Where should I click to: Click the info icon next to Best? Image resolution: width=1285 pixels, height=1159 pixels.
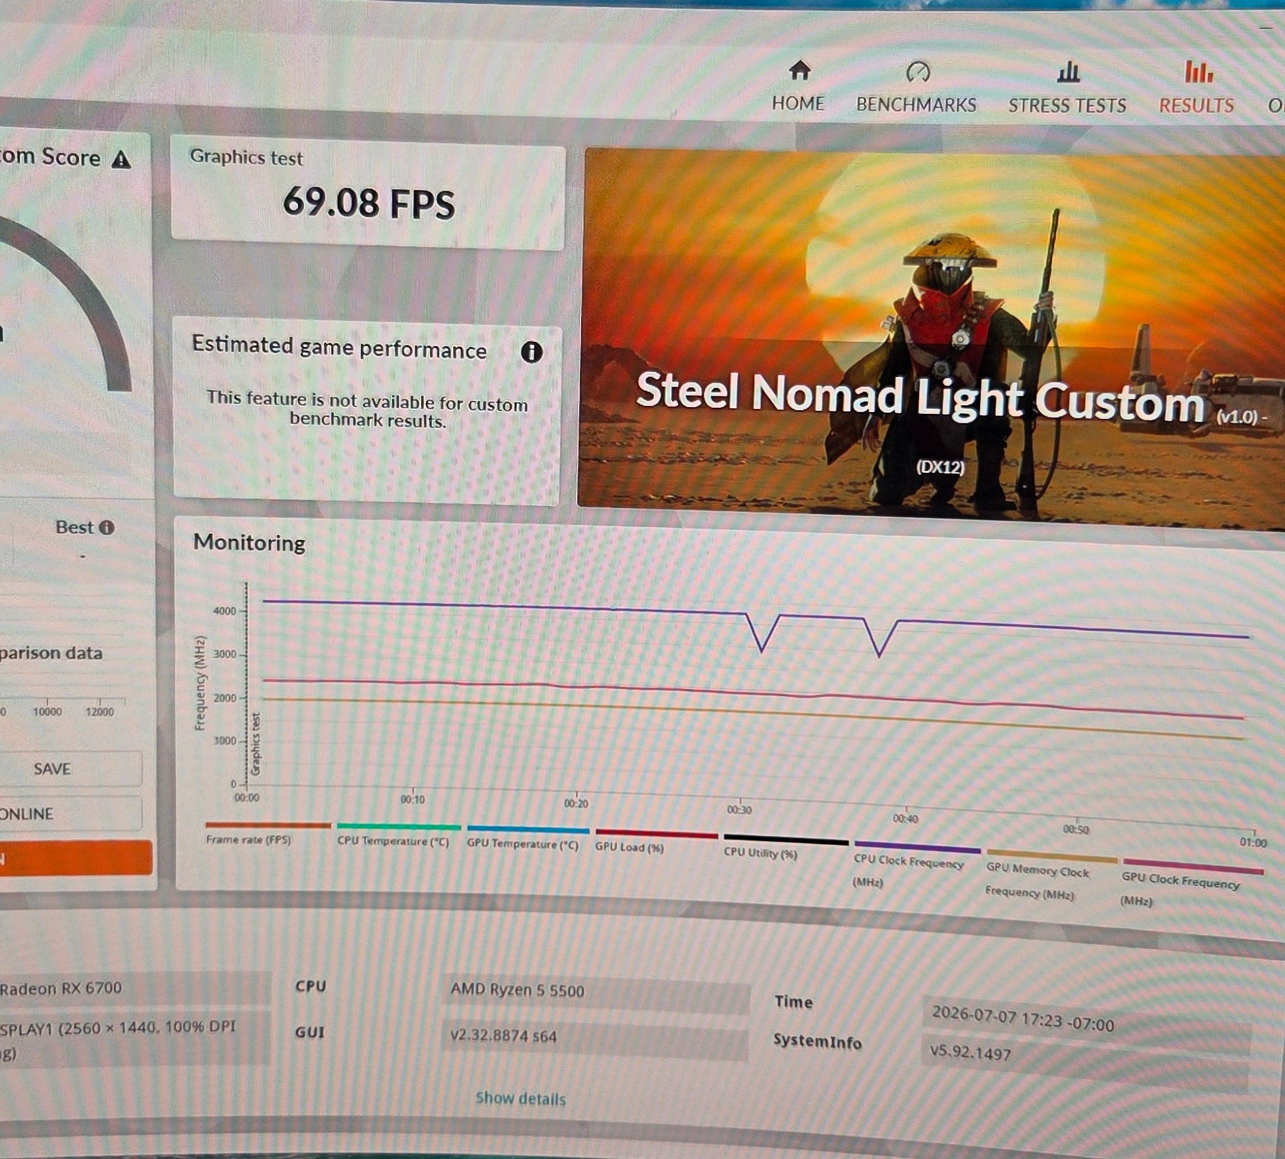[x=107, y=527]
